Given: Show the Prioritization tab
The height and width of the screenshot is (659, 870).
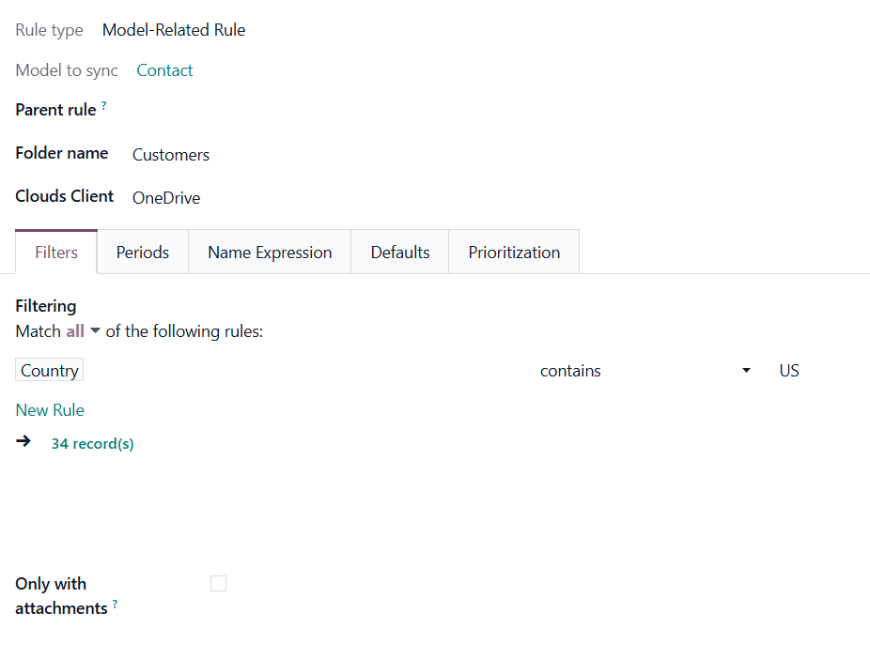Looking at the screenshot, I should click(514, 253).
